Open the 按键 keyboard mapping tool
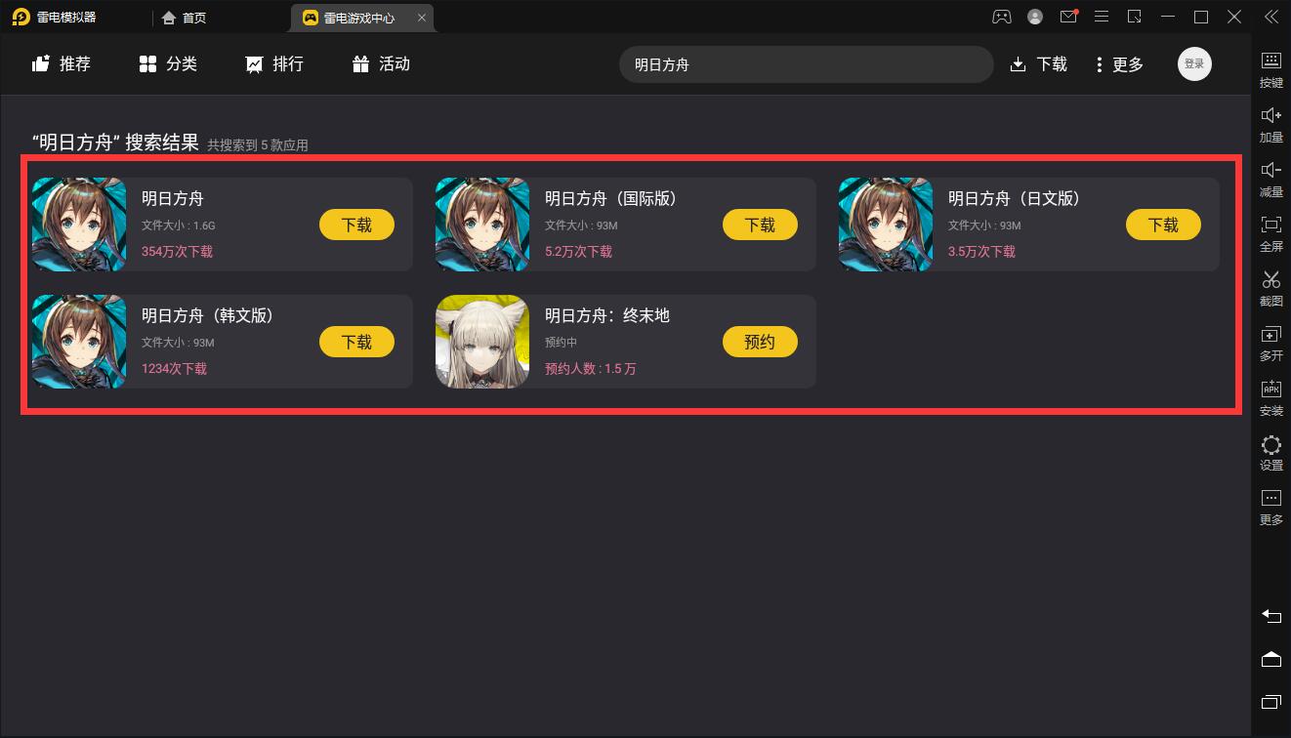Image resolution: width=1291 pixels, height=738 pixels. [1270, 70]
